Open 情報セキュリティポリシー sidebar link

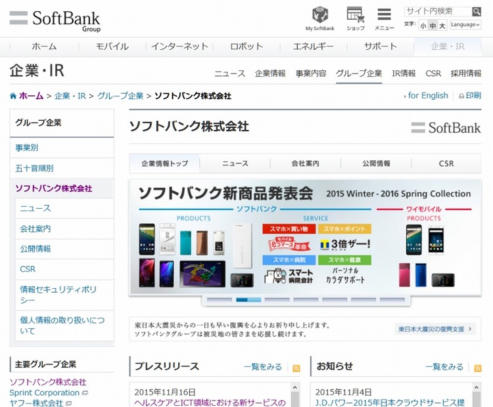click(x=64, y=295)
